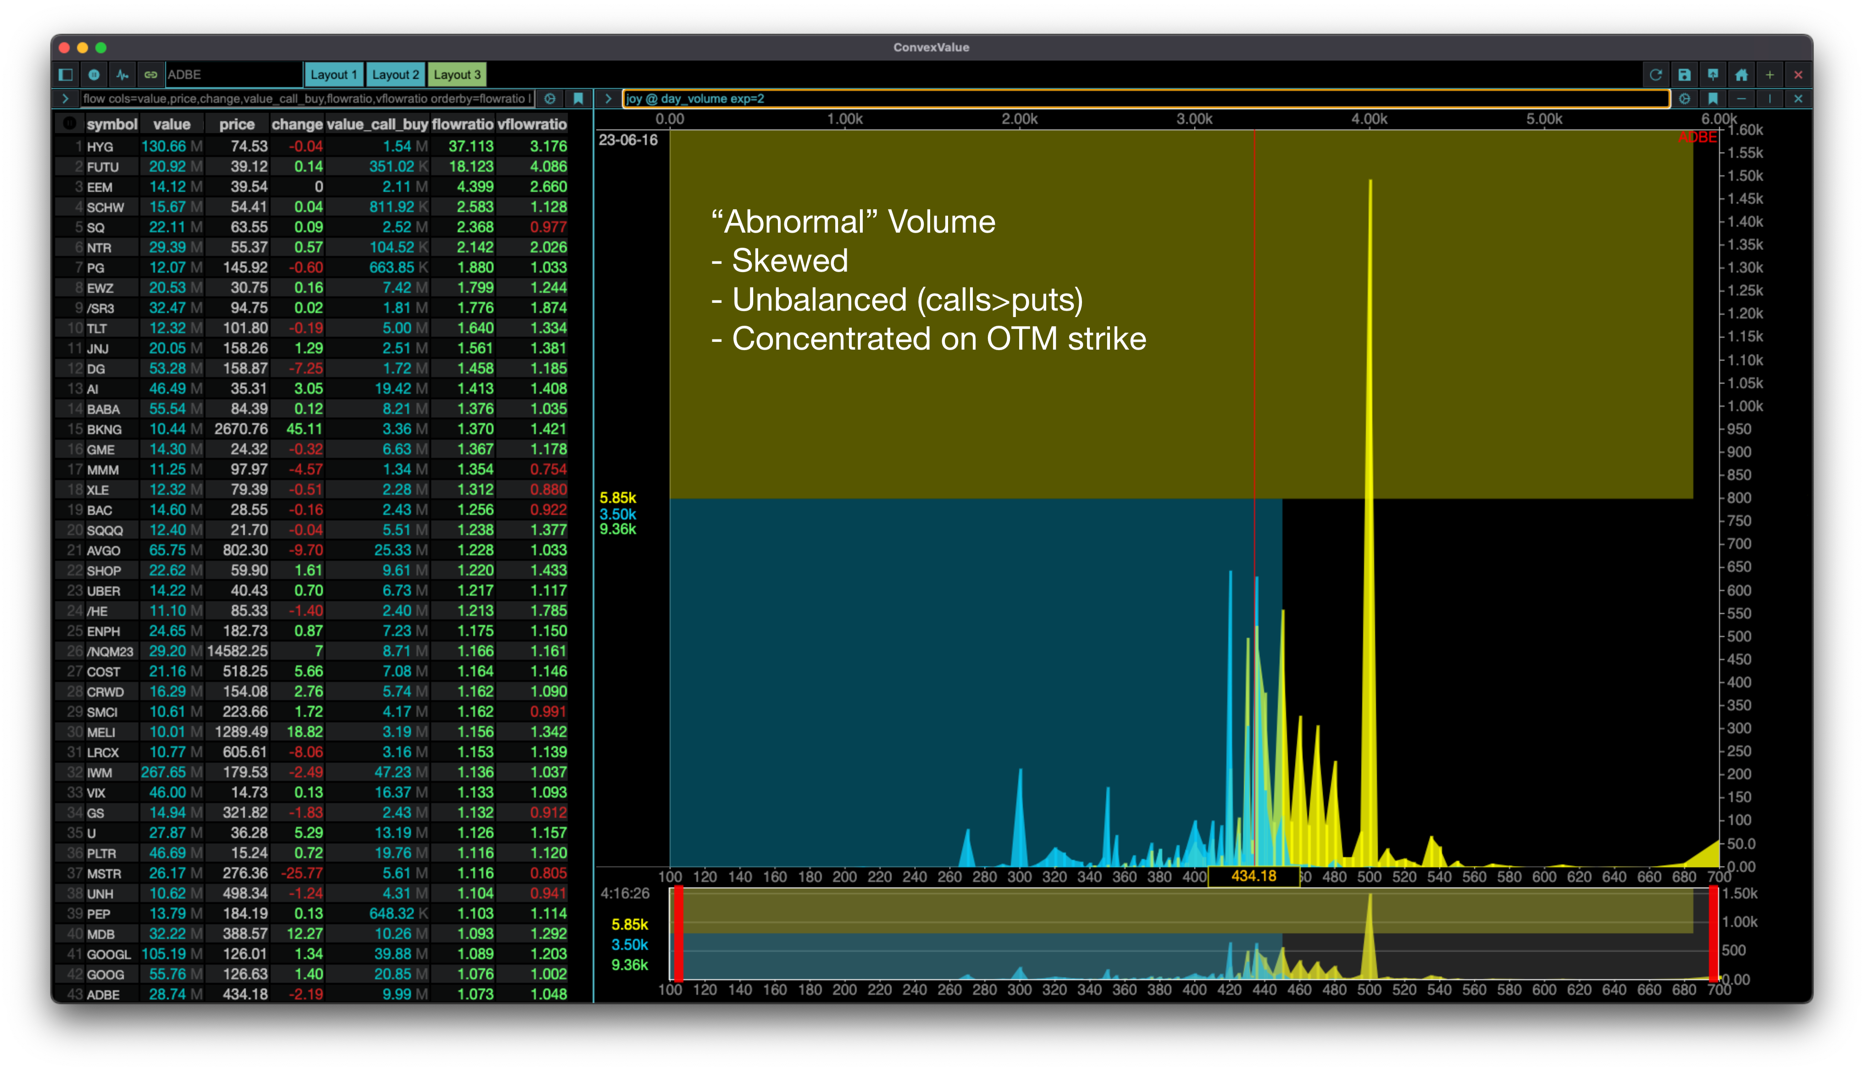This screenshot has width=1864, height=1071.
Task: Switch to Layout 2 tab
Action: point(395,74)
